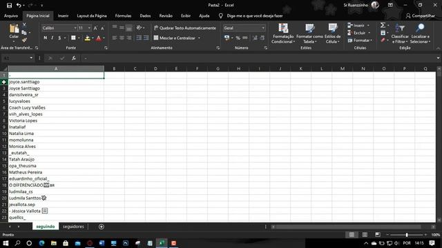442x248 pixels.
Task: Click the Cut scissors icon
Action: (x=25, y=25)
